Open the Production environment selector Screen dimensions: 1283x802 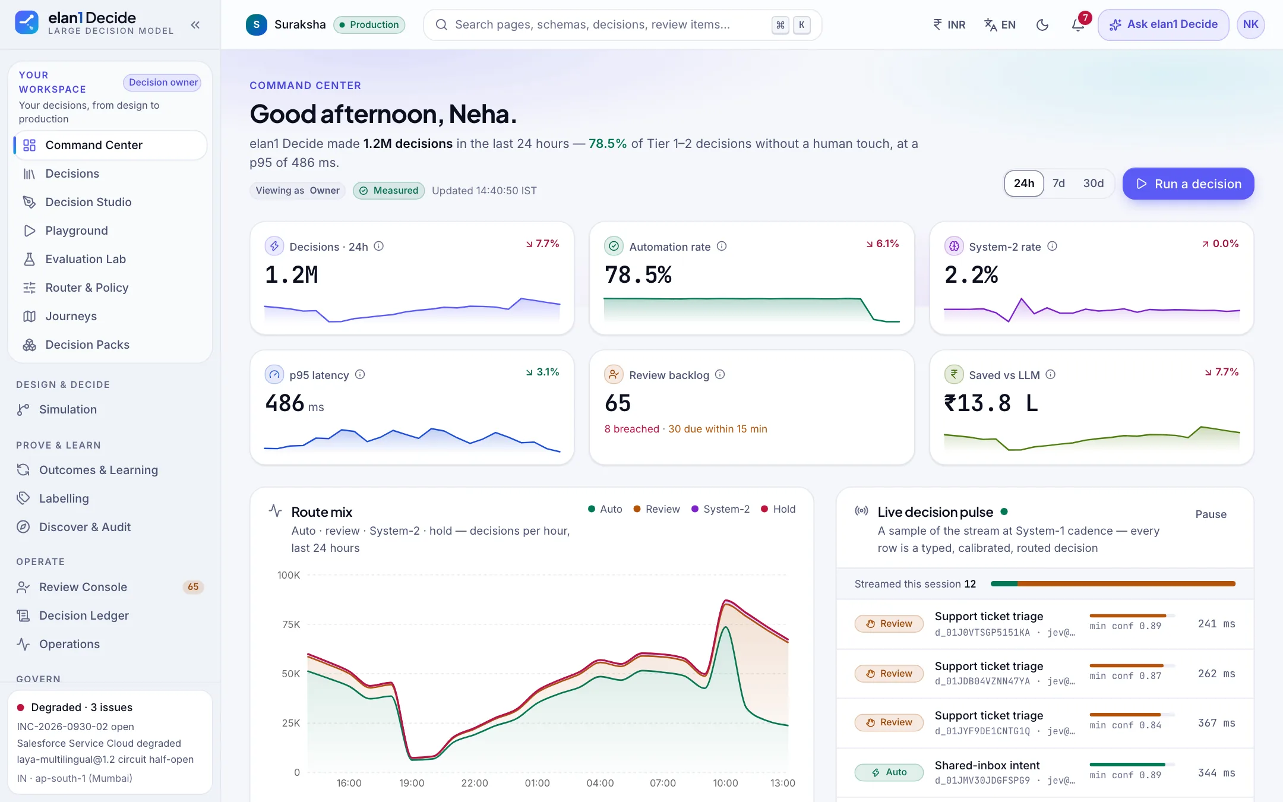[369, 24]
